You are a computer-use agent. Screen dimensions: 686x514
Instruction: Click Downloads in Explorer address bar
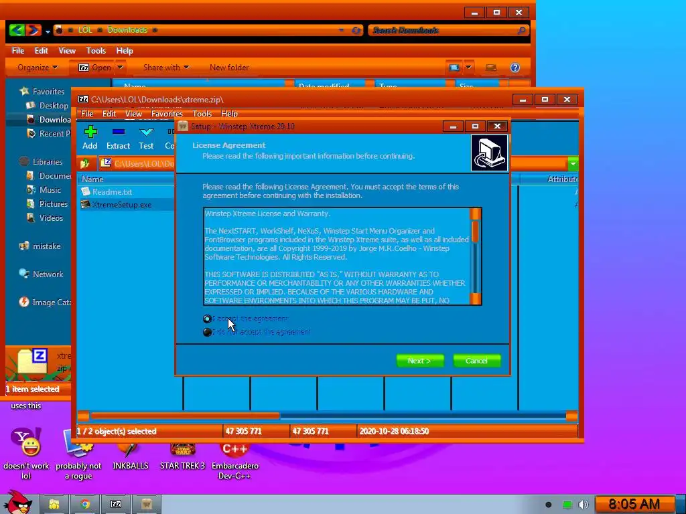[x=127, y=30]
